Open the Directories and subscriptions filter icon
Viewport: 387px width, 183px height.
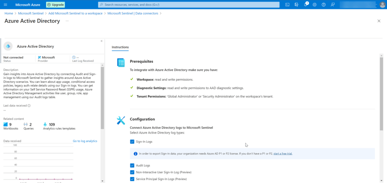296,5
